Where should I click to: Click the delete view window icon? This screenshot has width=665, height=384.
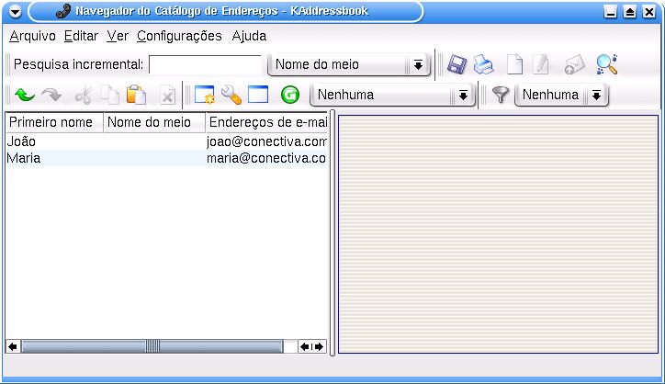[258, 95]
